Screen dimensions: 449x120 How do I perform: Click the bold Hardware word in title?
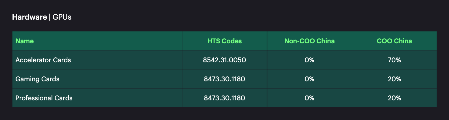pyautogui.click(x=29, y=17)
